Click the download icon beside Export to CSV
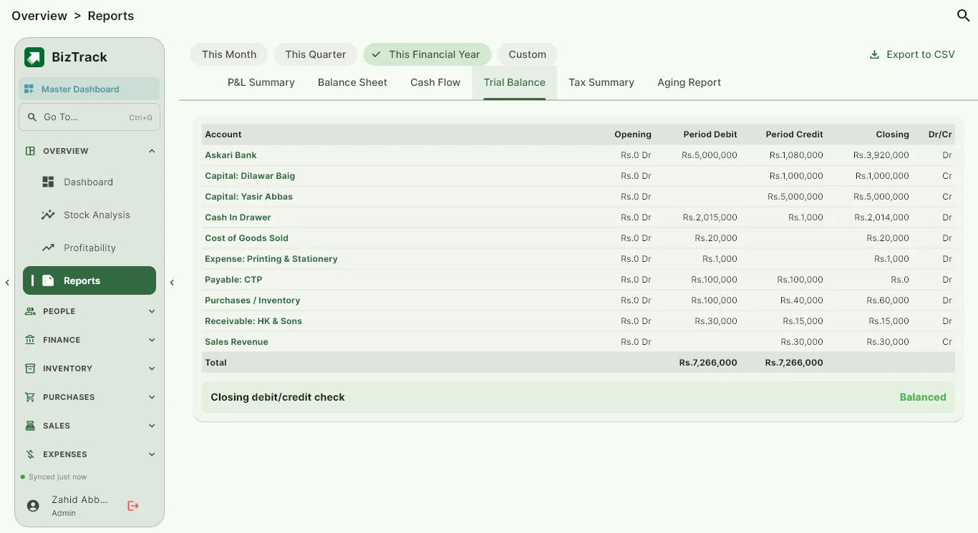The image size is (978, 533). coord(874,54)
